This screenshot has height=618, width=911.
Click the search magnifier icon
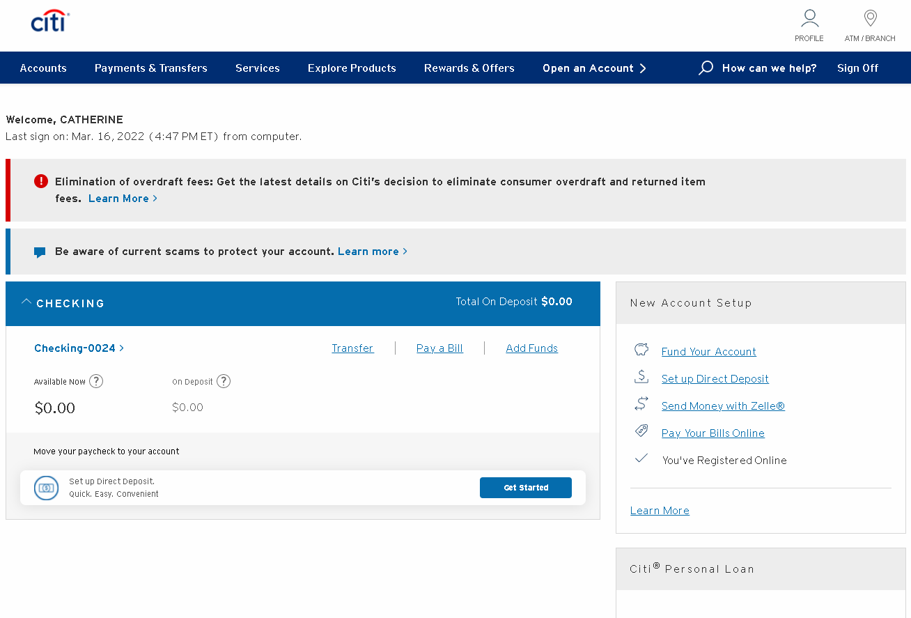click(x=706, y=68)
